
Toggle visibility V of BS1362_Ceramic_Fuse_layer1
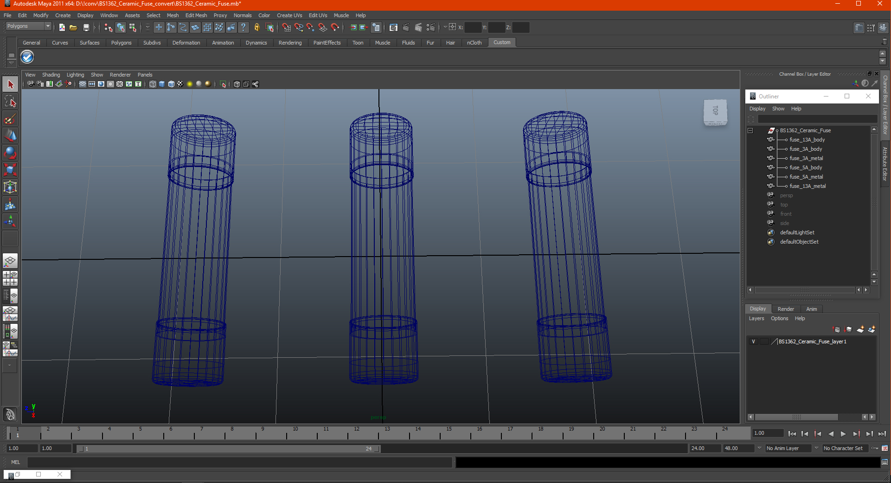point(753,341)
